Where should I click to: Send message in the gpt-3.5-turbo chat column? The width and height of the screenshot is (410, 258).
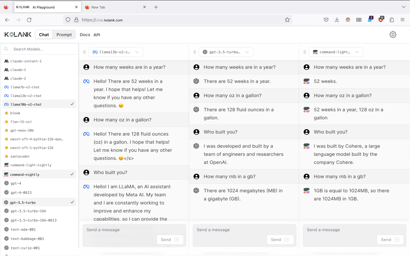[x=280, y=239]
